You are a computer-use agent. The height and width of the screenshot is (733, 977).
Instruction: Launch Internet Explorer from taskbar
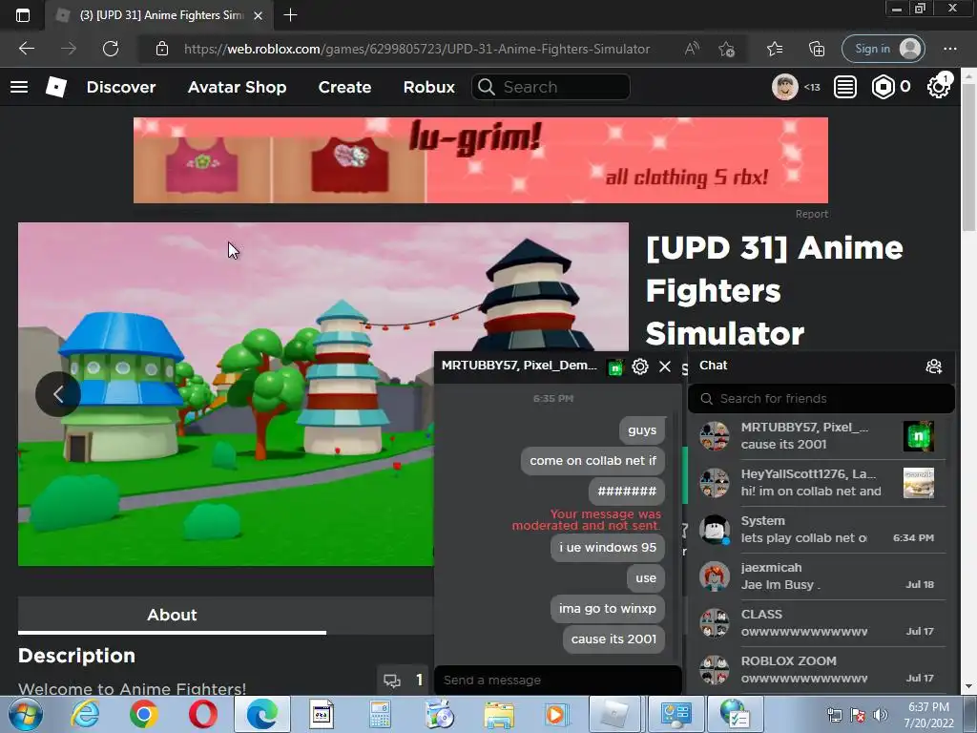[x=85, y=714]
